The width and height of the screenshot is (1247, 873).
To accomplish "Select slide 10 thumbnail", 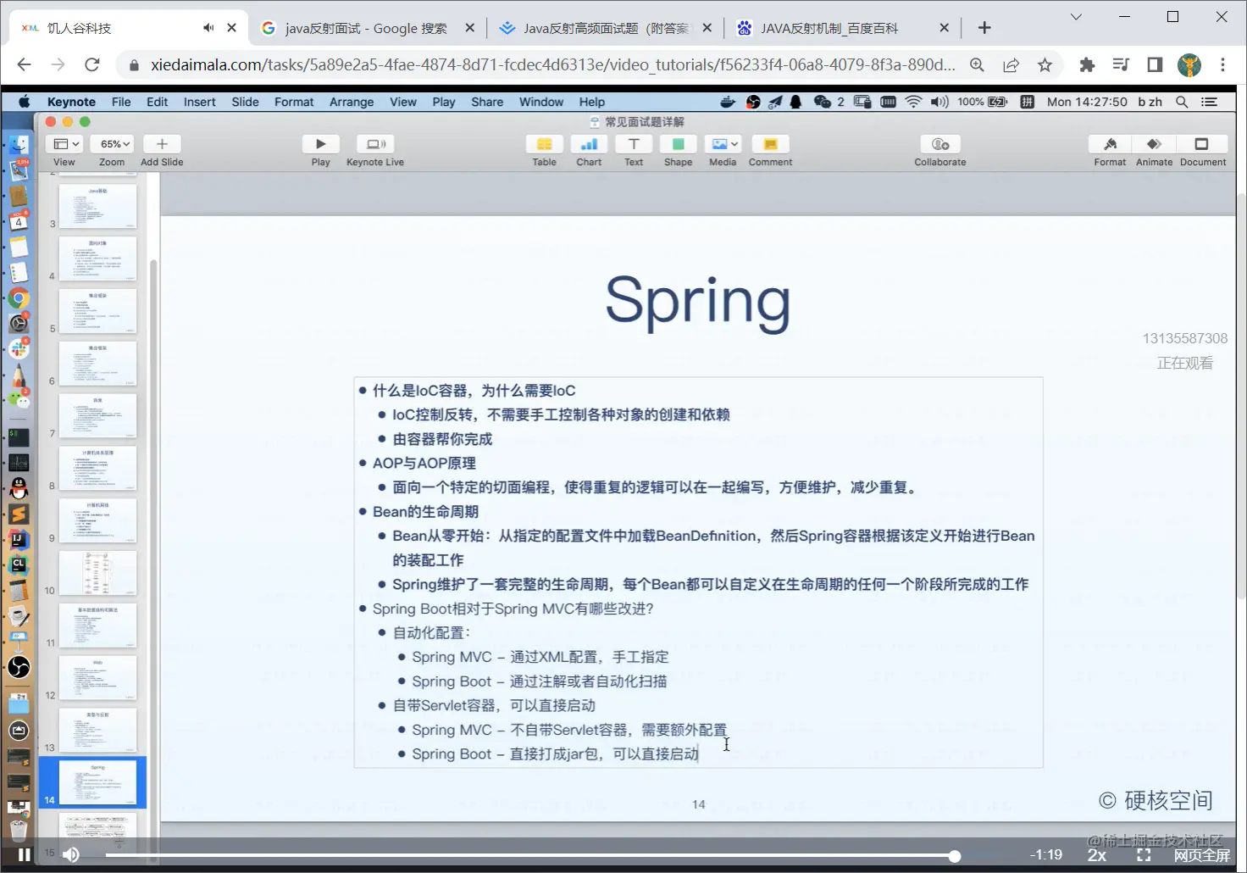I will coord(97,573).
